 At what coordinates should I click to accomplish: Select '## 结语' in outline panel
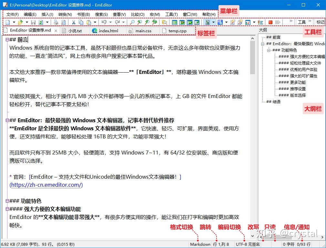[x=273, y=102]
